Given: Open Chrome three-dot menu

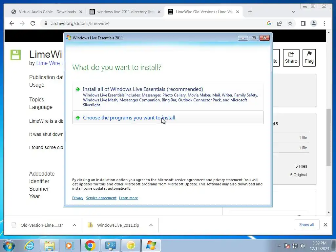Looking at the screenshot, I should click(x=324, y=23).
